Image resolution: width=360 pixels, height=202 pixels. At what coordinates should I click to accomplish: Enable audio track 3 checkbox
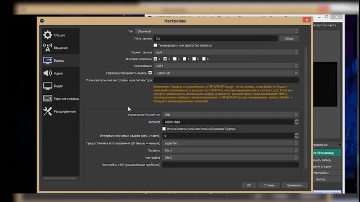(x=175, y=59)
